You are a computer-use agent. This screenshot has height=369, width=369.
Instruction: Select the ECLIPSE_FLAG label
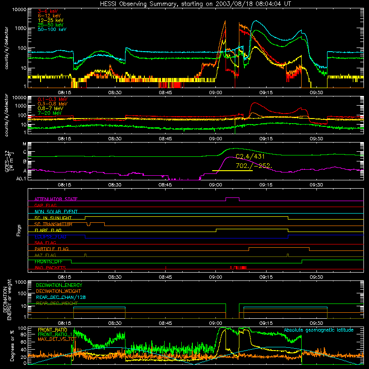pyautogui.click(x=50, y=237)
